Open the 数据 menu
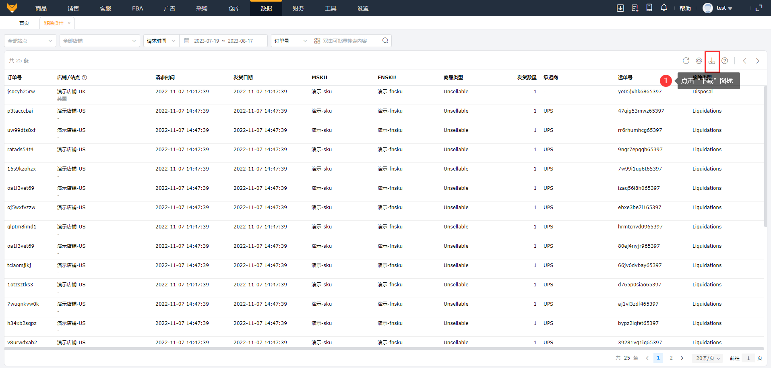The height and width of the screenshot is (368, 771). click(266, 8)
